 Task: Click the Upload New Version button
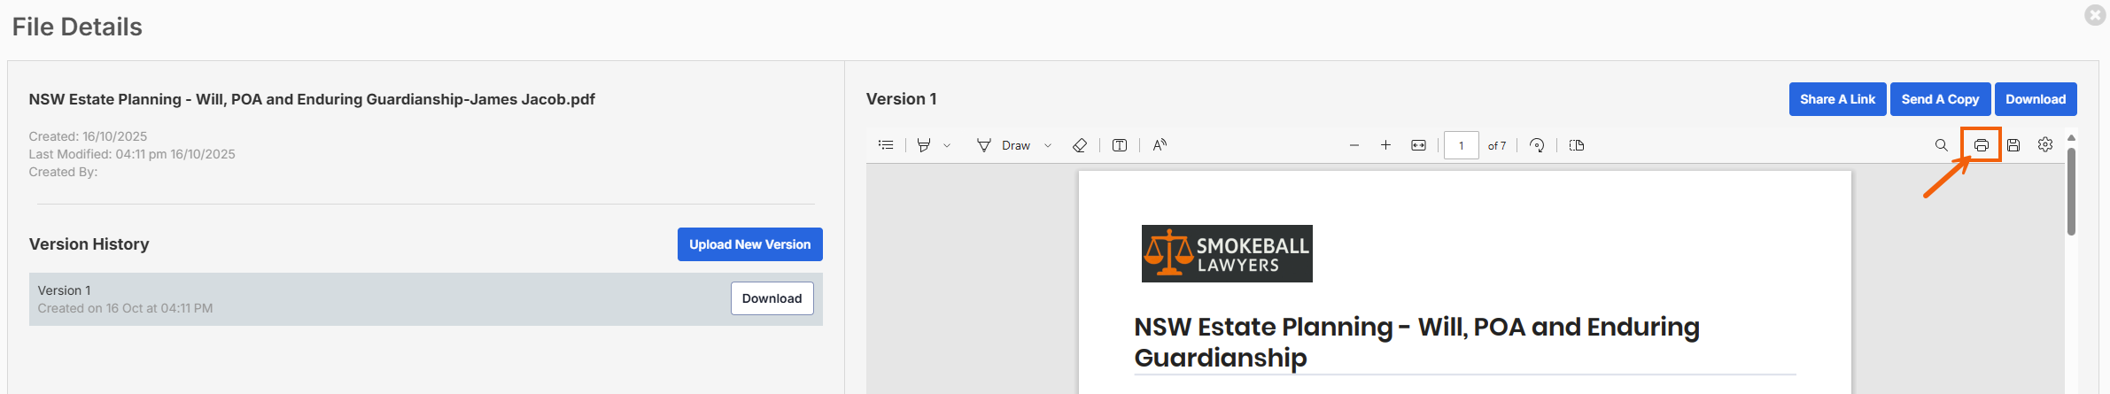[x=749, y=244]
